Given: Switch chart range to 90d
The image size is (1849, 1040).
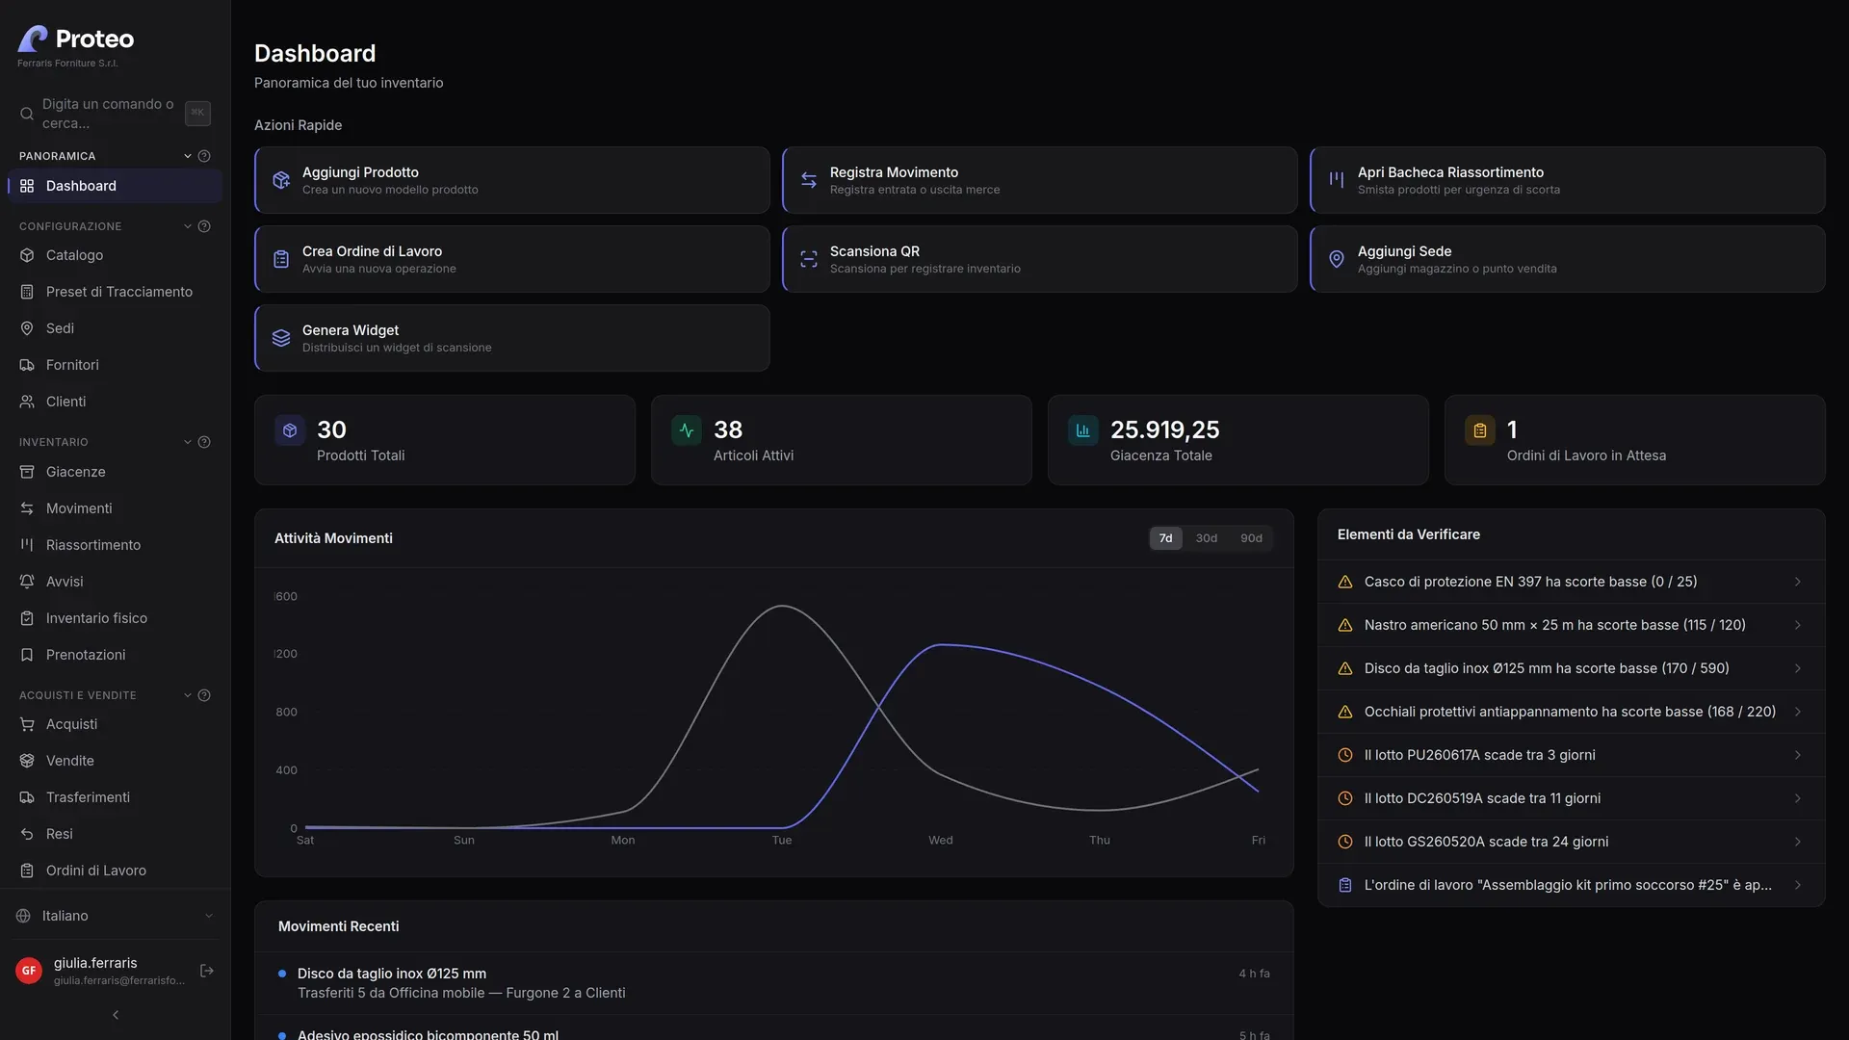Looking at the screenshot, I should 1251,538.
